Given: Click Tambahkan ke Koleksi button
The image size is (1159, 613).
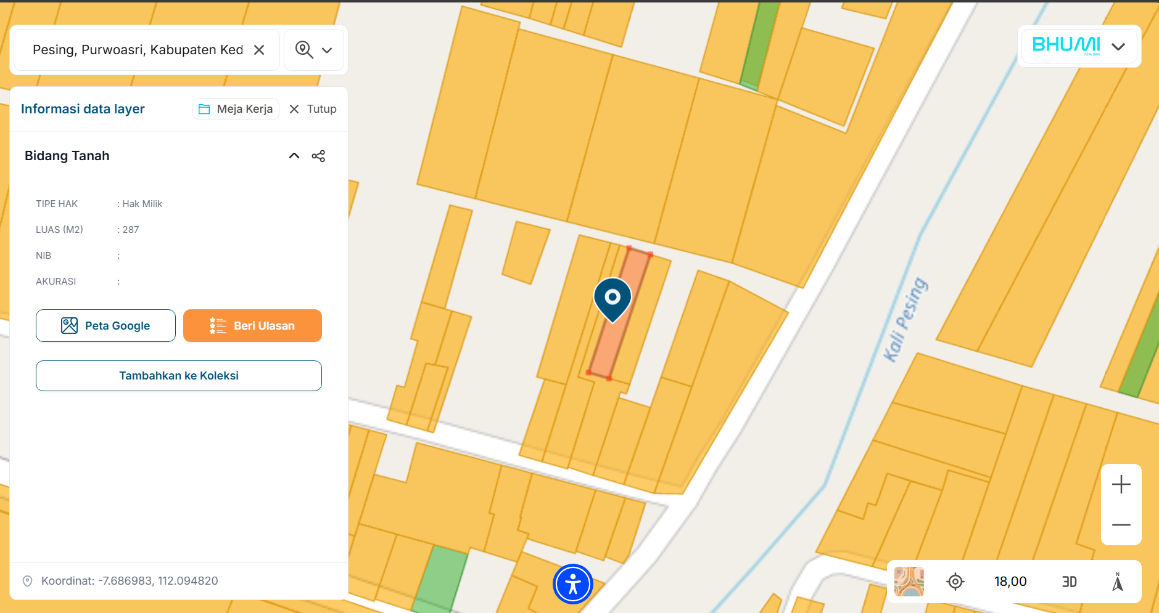Looking at the screenshot, I should tap(179, 376).
